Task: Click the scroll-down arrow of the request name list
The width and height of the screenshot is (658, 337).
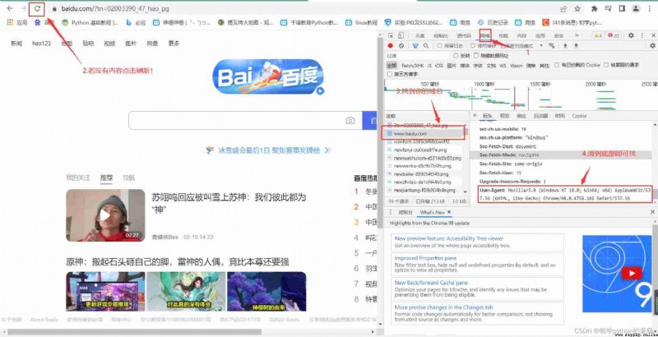Action: (x=465, y=192)
